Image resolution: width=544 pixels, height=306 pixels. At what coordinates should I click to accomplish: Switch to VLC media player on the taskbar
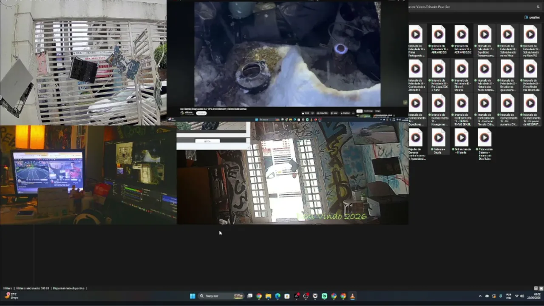pyautogui.click(x=352, y=296)
